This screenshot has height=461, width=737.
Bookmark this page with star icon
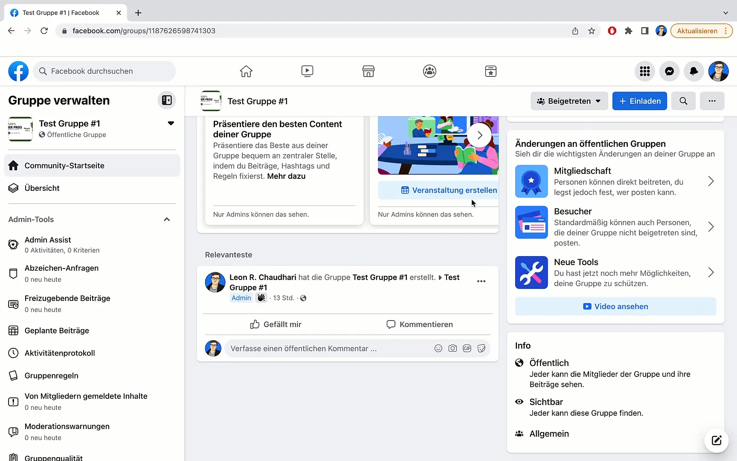[x=592, y=31]
